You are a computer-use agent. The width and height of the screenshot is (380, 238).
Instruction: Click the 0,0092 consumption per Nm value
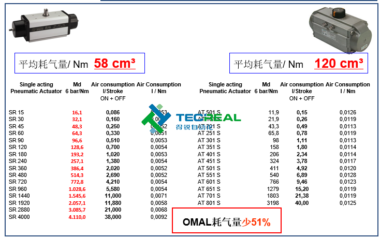158,217
